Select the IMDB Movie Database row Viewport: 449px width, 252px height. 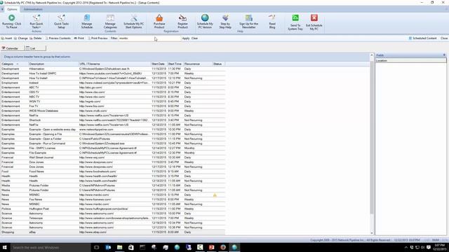point(113,111)
